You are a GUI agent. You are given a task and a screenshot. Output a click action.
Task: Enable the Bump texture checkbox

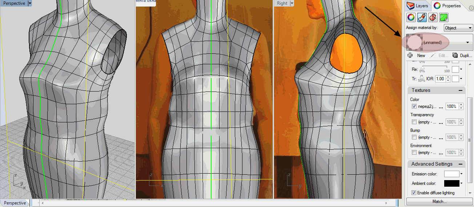point(414,137)
